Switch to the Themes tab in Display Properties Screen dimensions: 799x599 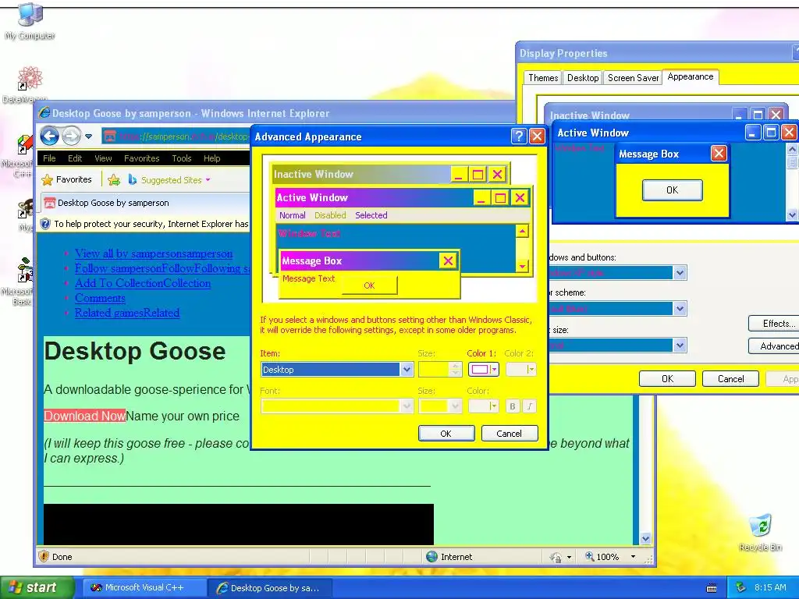543,78
